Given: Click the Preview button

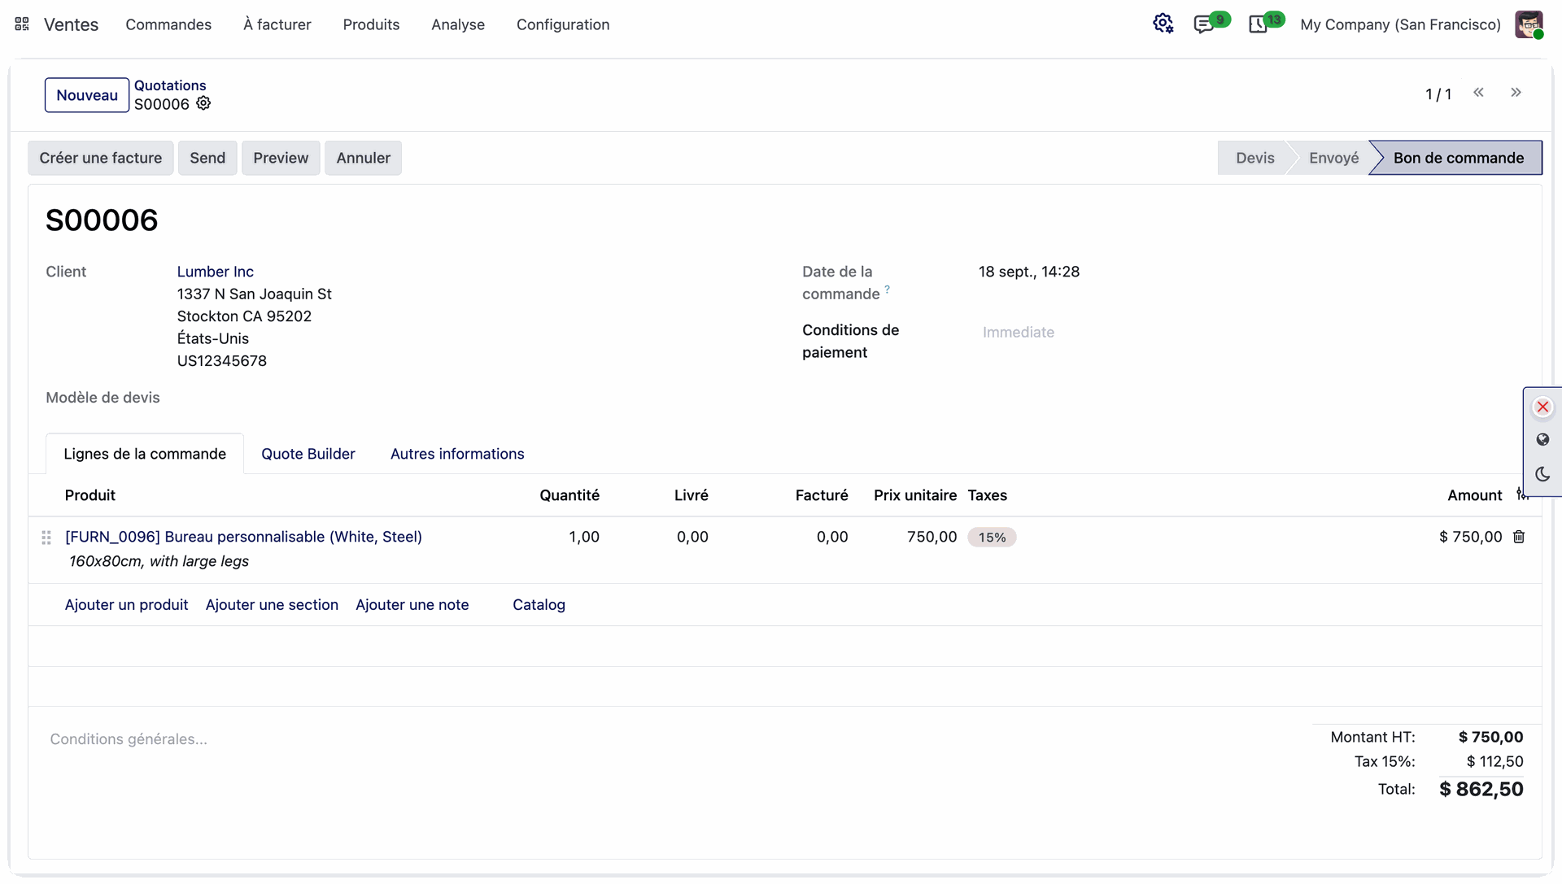Looking at the screenshot, I should pyautogui.click(x=281, y=158).
